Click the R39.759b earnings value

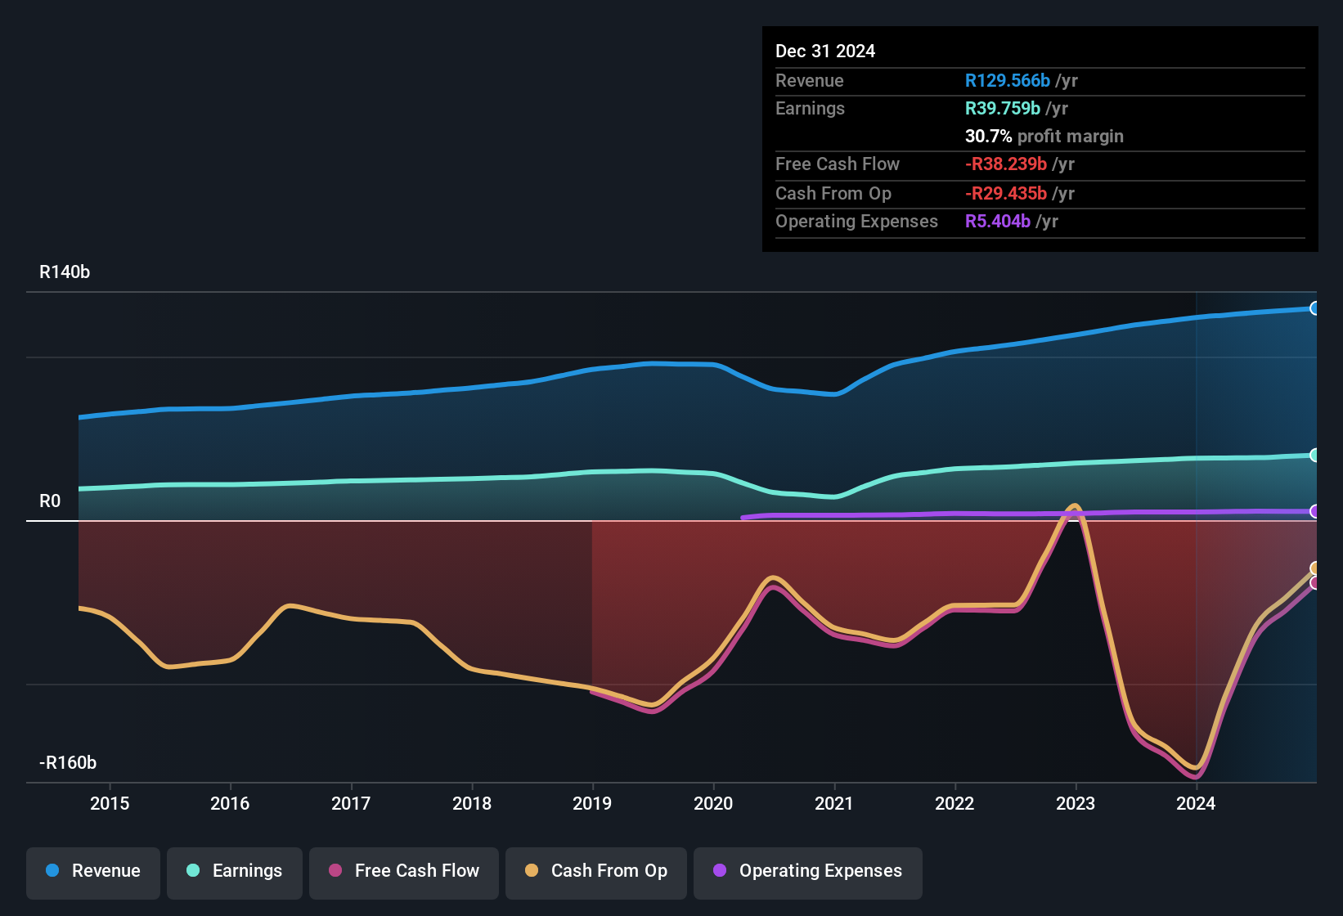coord(1003,108)
